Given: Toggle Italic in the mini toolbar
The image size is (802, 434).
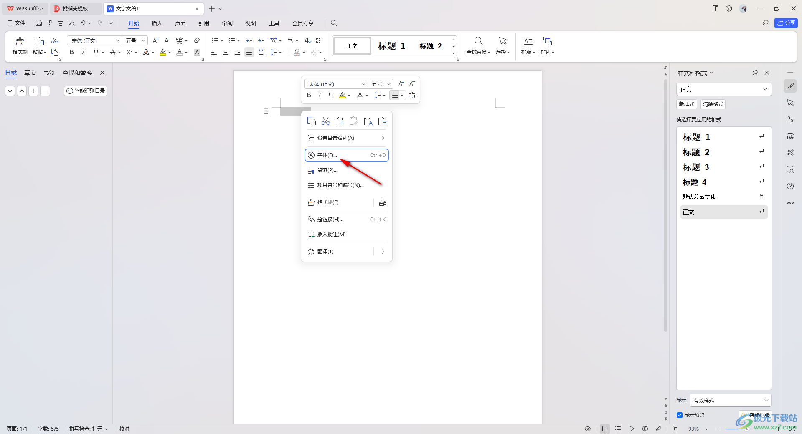Looking at the screenshot, I should (x=320, y=95).
